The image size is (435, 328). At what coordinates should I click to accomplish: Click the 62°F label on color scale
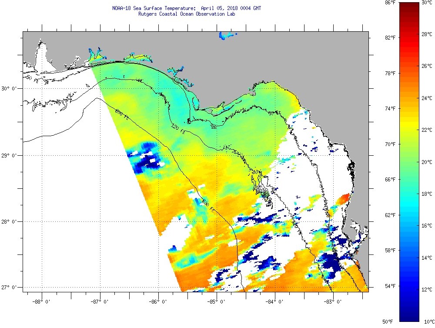tap(389, 215)
